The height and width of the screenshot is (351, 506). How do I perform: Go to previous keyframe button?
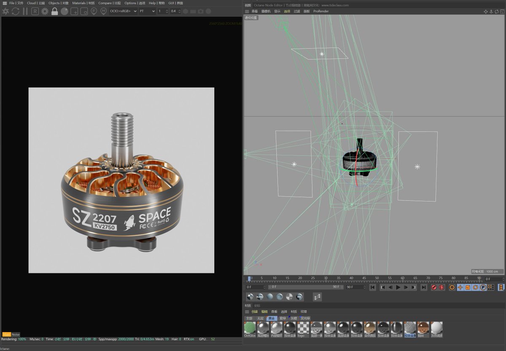pyautogui.click(x=382, y=287)
